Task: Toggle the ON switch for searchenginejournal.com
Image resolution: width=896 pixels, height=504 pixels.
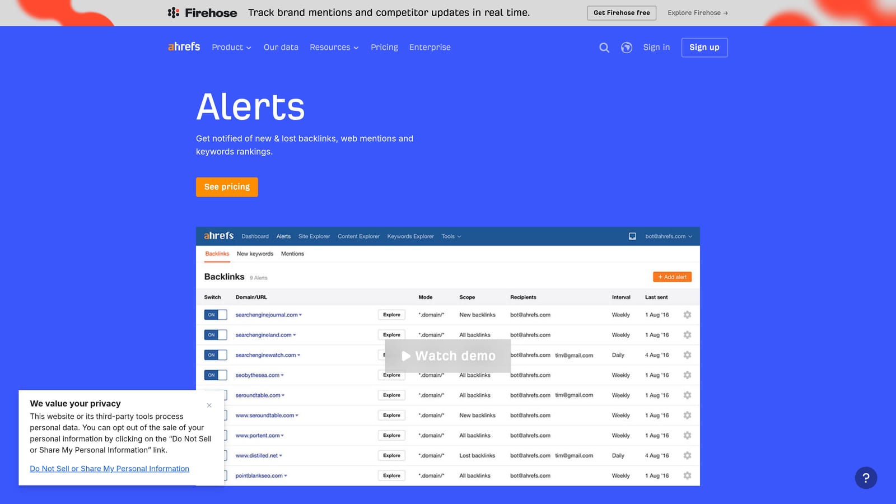Action: click(x=216, y=315)
